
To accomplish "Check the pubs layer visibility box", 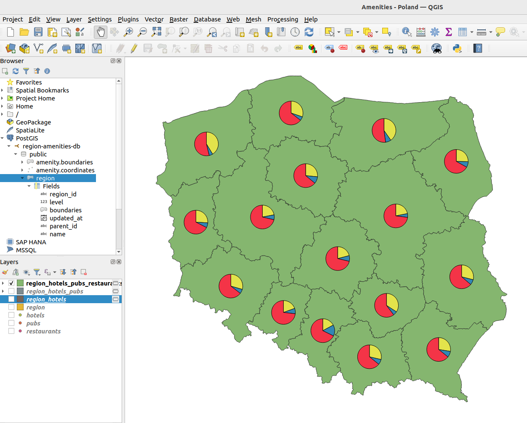I will [11, 323].
